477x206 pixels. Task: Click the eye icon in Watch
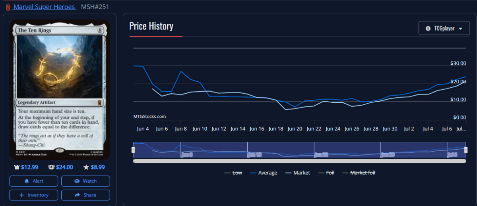pos(77,181)
